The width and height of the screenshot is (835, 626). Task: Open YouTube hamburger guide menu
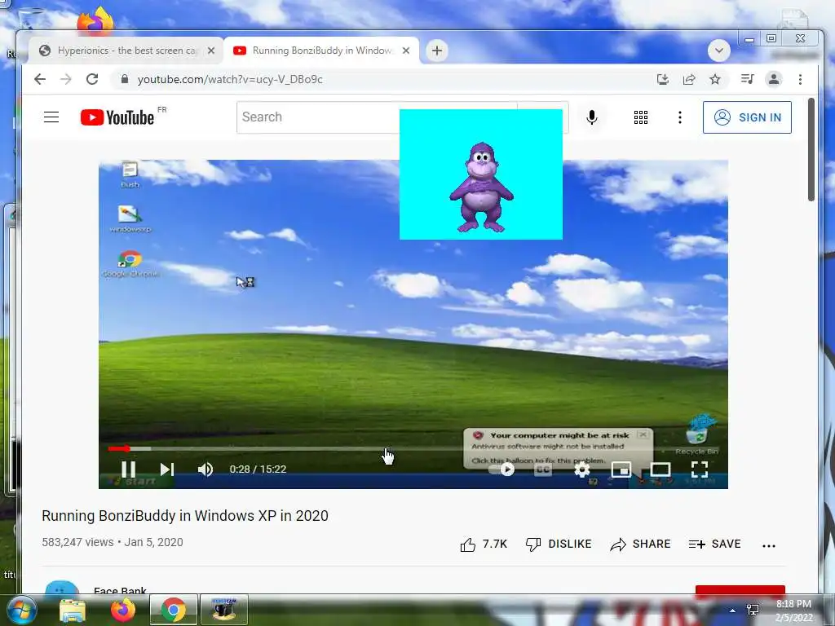51,117
